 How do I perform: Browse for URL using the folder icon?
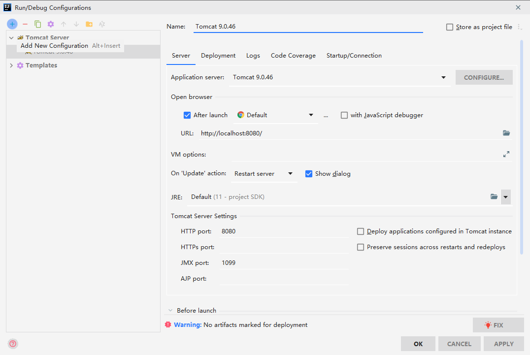tap(506, 133)
